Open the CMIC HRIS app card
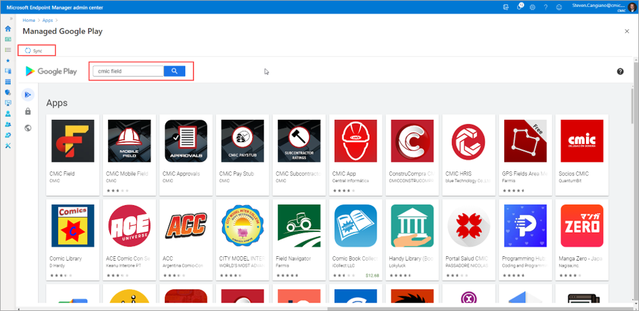The height and width of the screenshot is (311, 639). pyautogui.click(x=469, y=155)
